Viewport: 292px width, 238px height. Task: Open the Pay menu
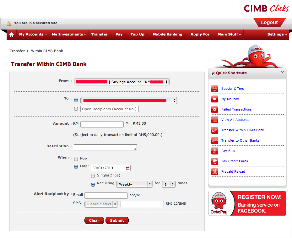pyautogui.click(x=120, y=35)
